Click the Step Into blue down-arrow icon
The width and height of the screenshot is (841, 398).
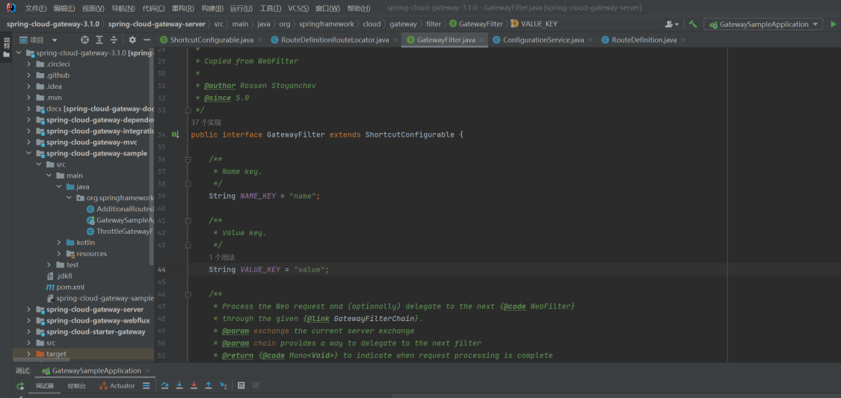[x=179, y=386]
